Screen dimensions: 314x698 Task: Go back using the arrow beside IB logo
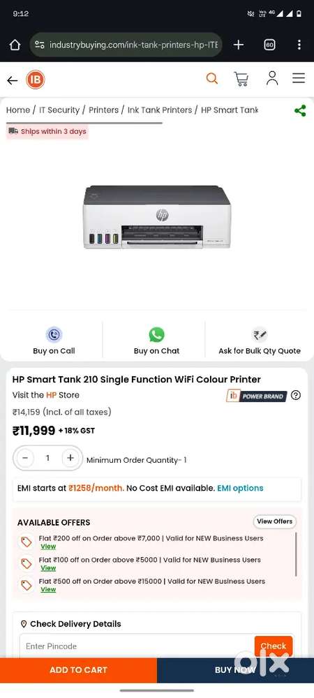13,80
